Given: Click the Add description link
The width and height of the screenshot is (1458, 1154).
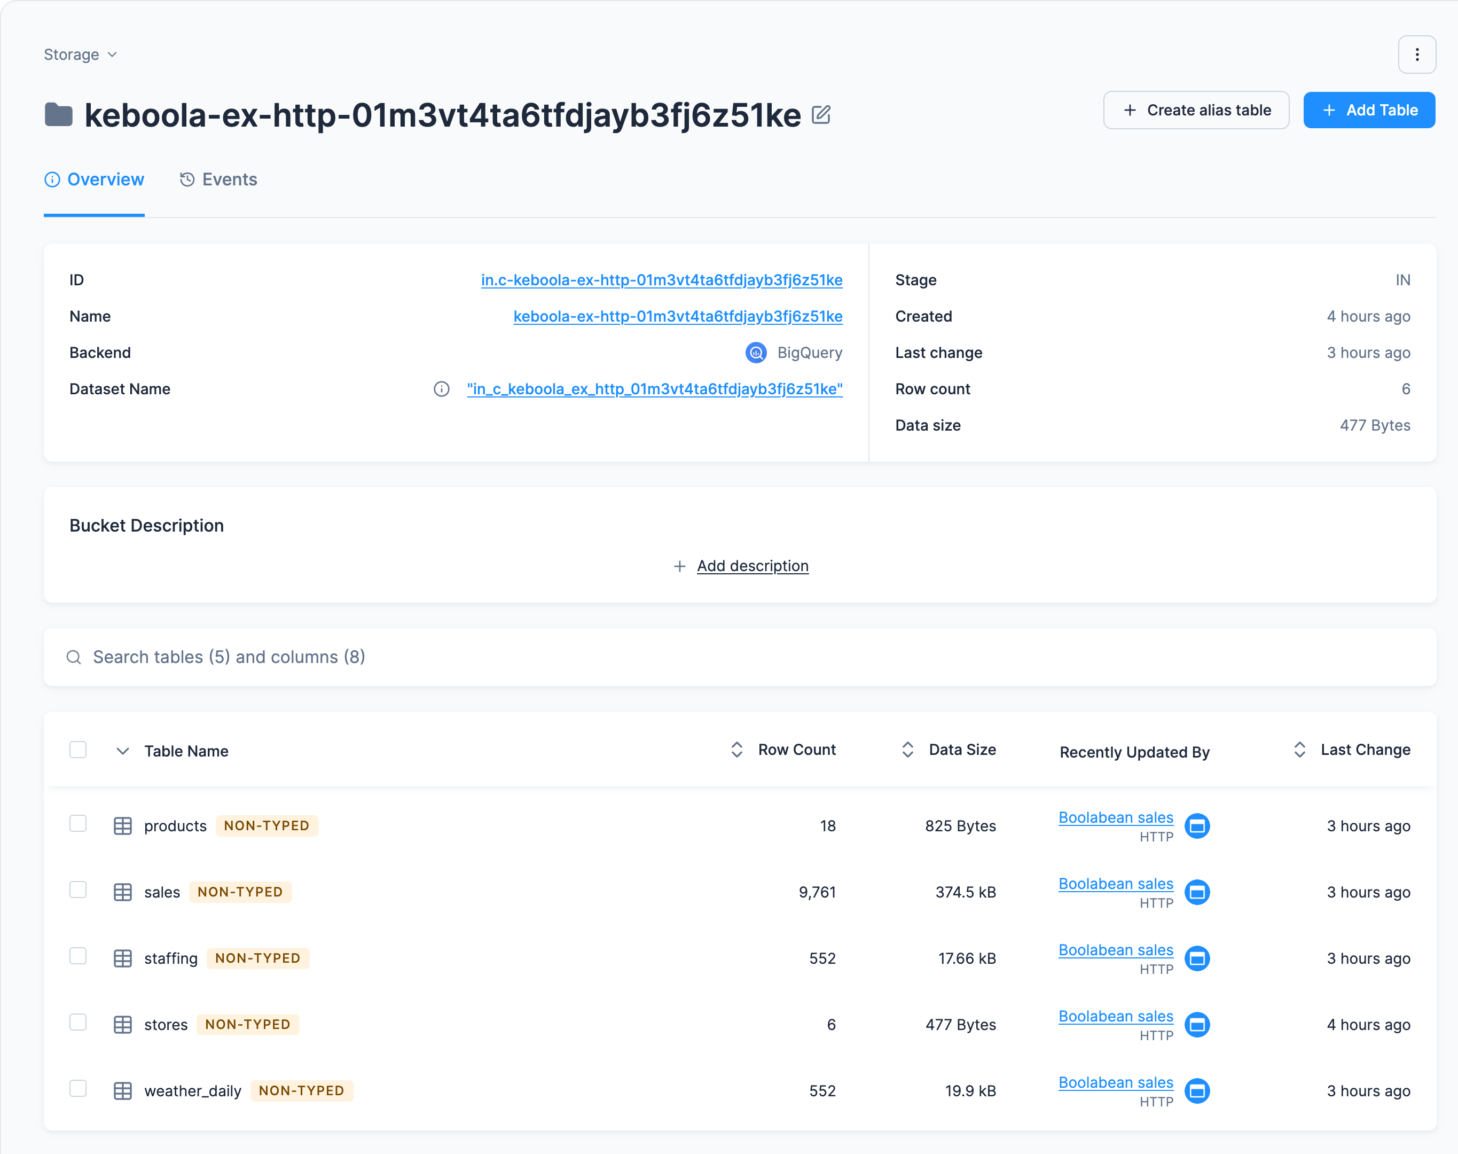Looking at the screenshot, I should click(x=752, y=566).
